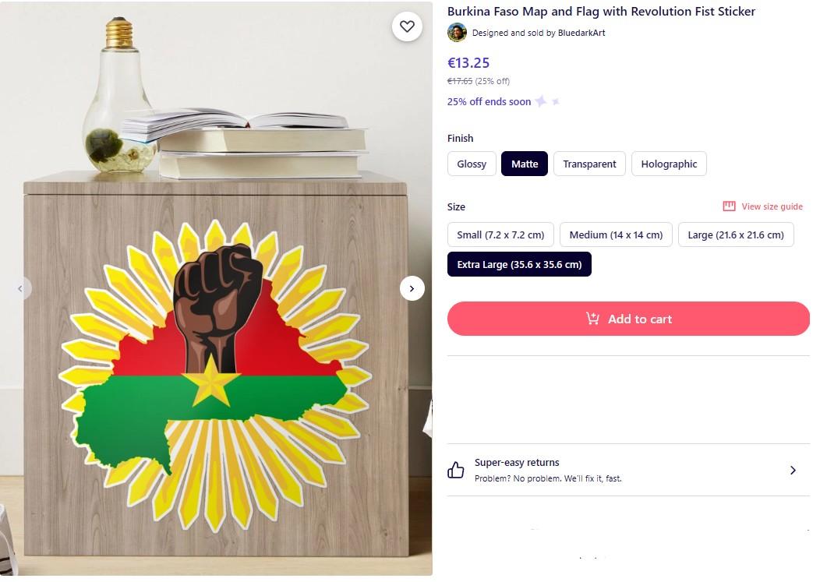Click the sticker product preview image
This screenshot has width=827, height=582.
pos(215,374)
